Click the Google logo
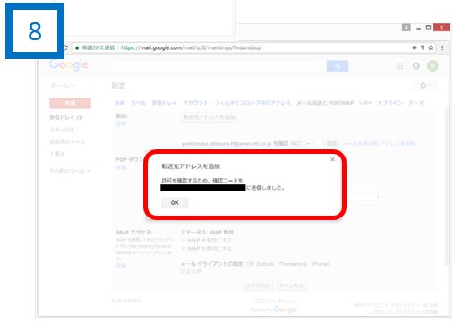Image resolution: width=454 pixels, height=323 pixels. point(69,64)
